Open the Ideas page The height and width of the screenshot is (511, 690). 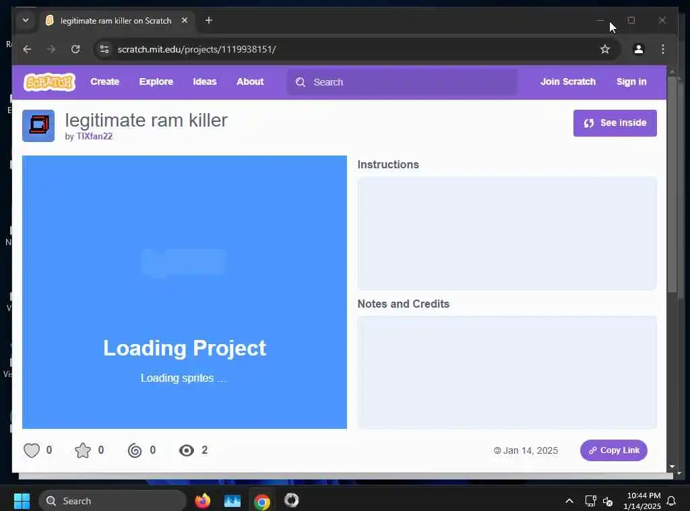205,81
